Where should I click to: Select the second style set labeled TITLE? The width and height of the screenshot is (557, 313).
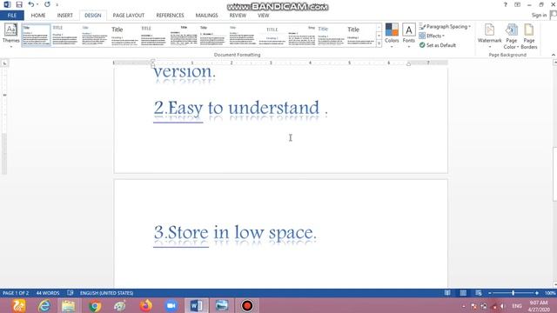[65, 35]
